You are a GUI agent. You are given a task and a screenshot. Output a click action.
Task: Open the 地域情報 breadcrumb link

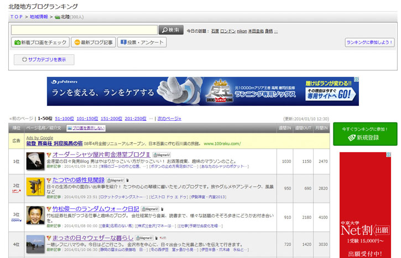click(x=39, y=17)
